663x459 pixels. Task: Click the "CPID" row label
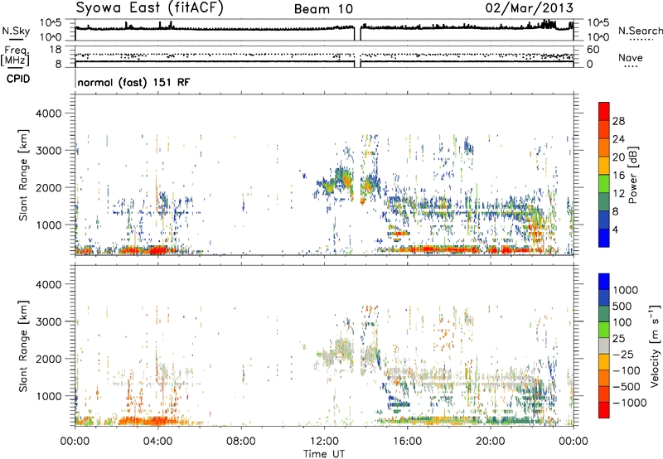tap(18, 79)
